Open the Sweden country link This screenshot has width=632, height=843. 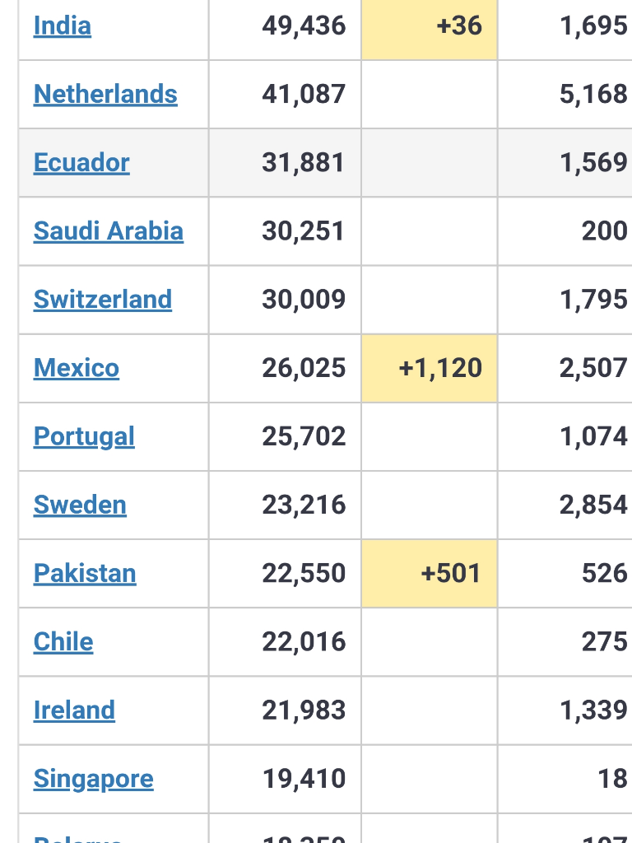tap(80, 505)
